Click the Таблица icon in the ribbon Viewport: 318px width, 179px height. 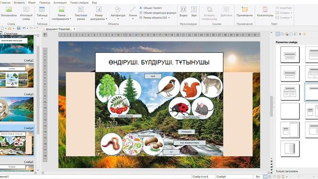42,9
